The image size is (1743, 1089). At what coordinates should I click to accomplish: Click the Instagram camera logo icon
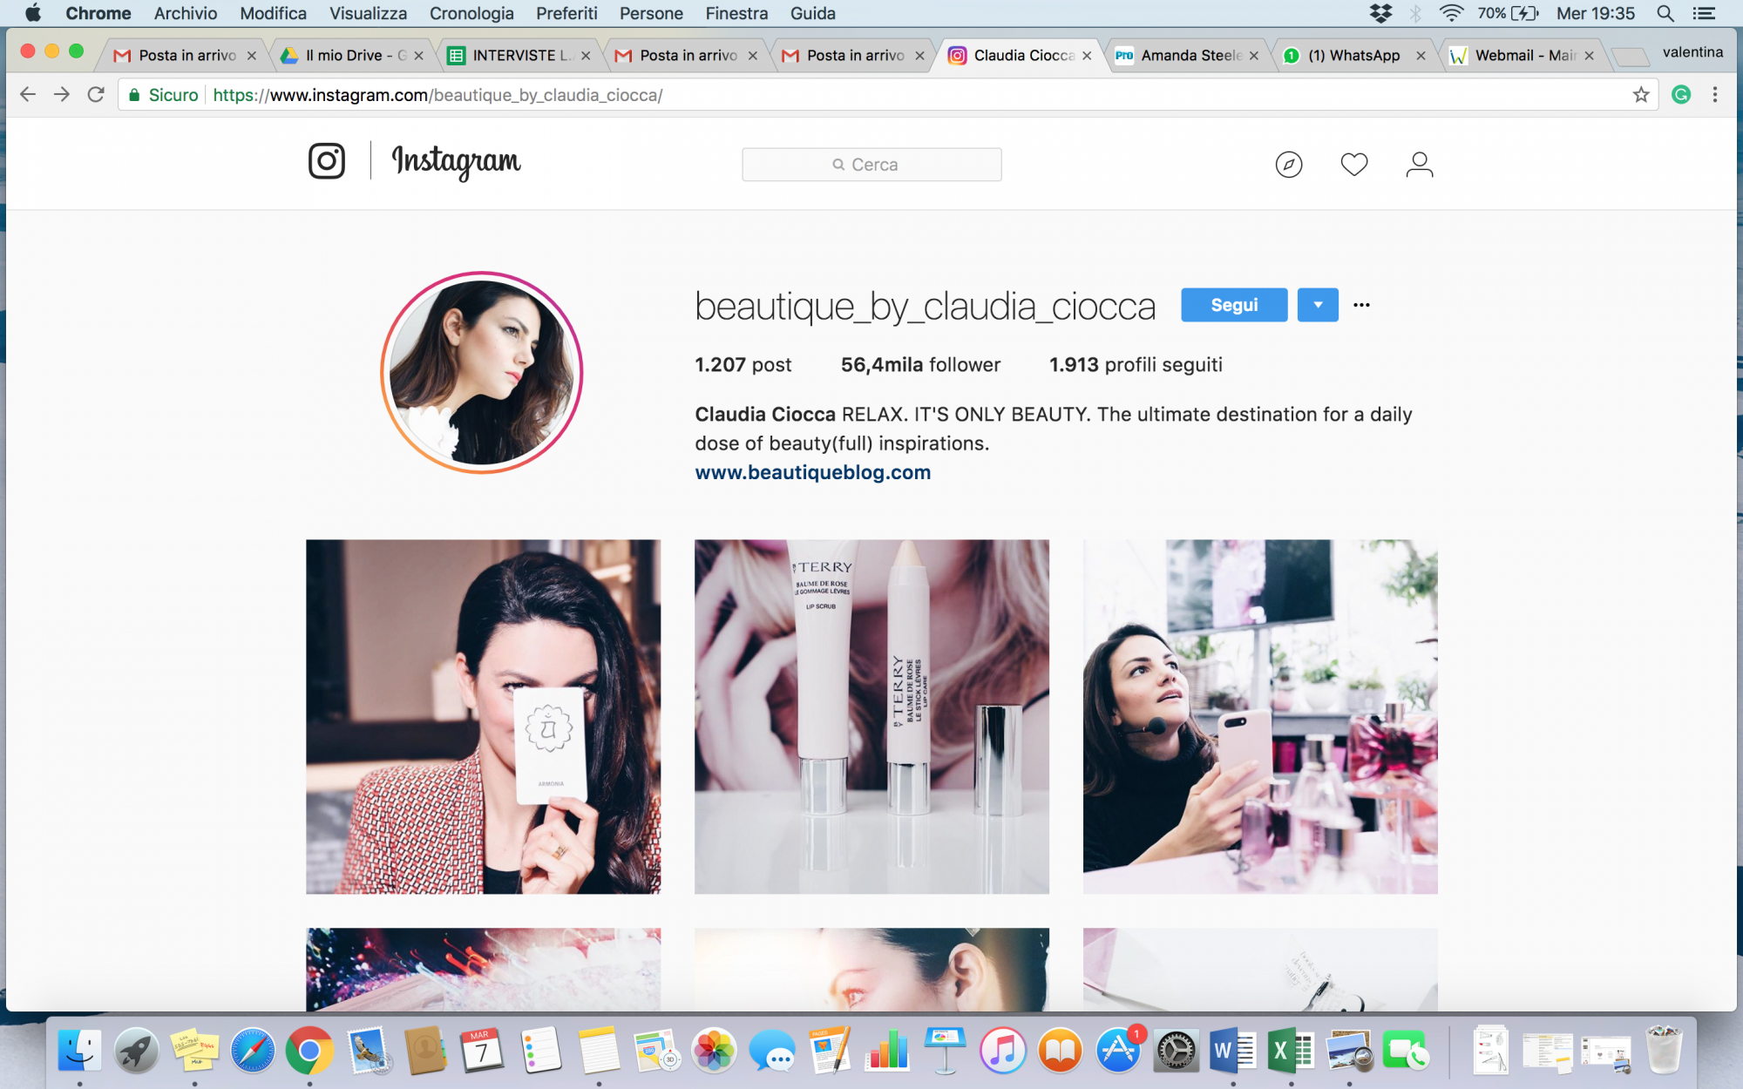tap(327, 161)
